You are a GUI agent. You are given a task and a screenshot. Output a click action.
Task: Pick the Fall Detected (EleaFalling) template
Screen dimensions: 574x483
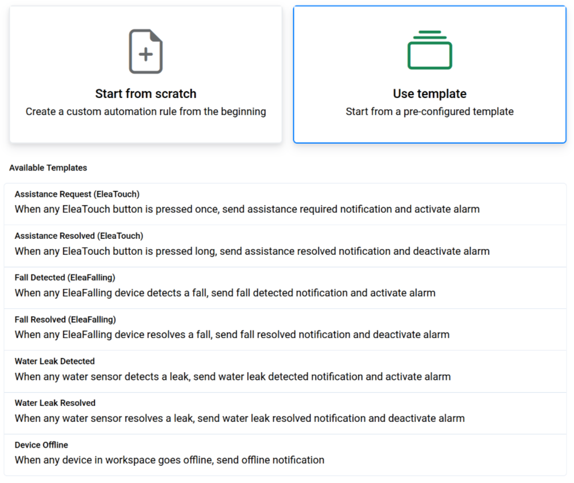coord(65,278)
